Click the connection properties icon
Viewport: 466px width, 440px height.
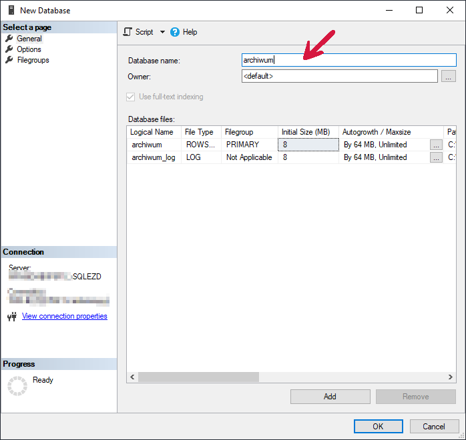[11, 317]
